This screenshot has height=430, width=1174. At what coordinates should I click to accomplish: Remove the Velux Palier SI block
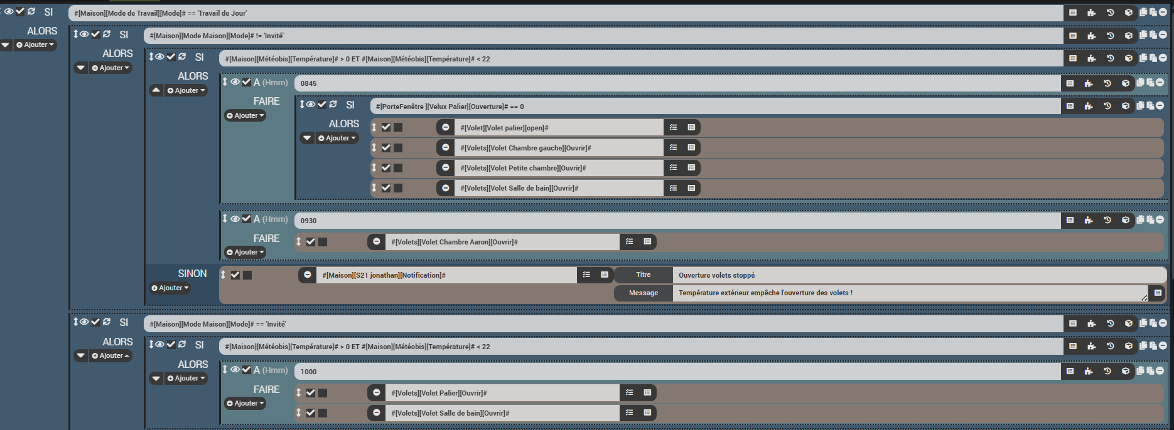tap(1160, 105)
